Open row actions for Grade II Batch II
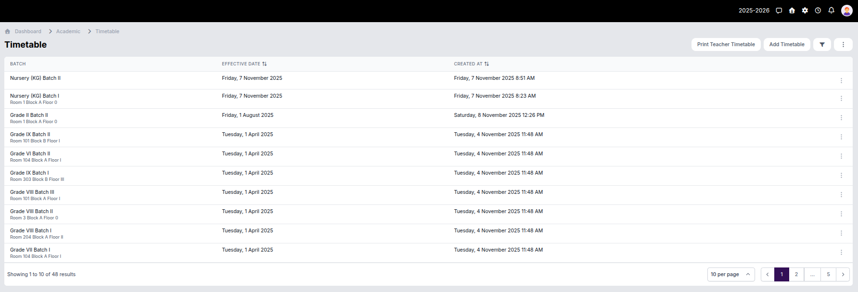Viewport: 858px width, 292px height. 841,117
